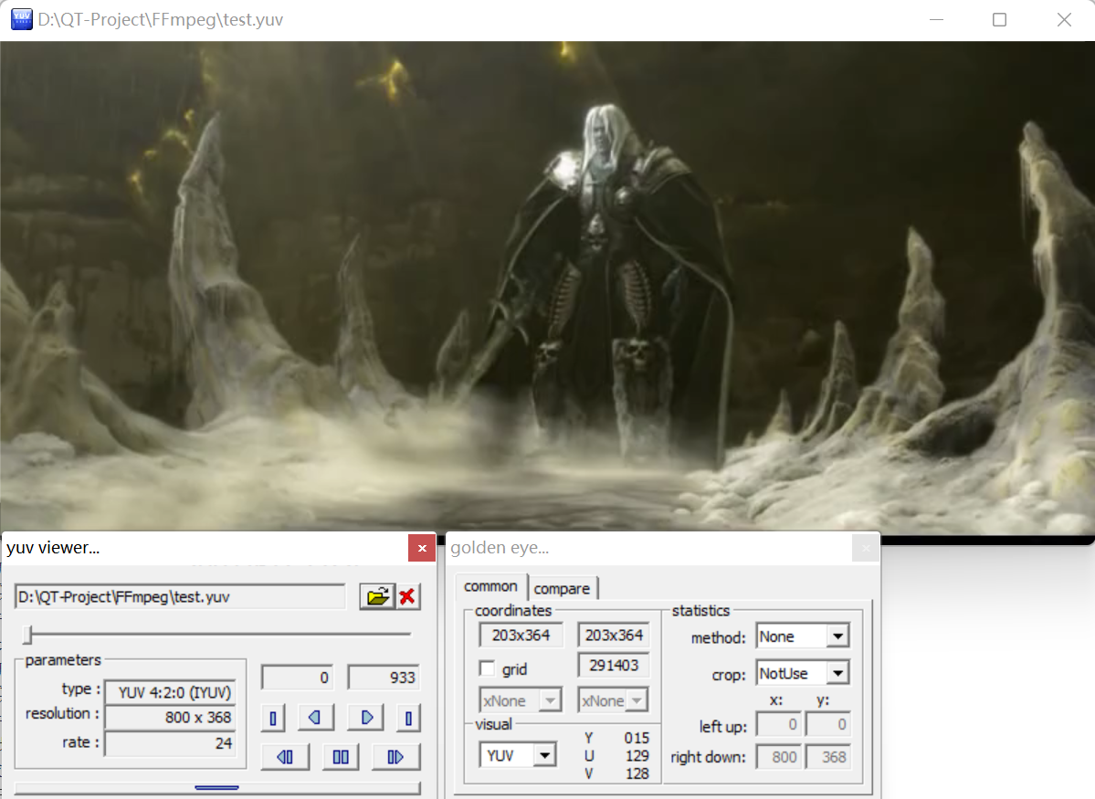Screen dimensions: 1095x799
Task: Click the 291403 value field
Action: tap(613, 666)
